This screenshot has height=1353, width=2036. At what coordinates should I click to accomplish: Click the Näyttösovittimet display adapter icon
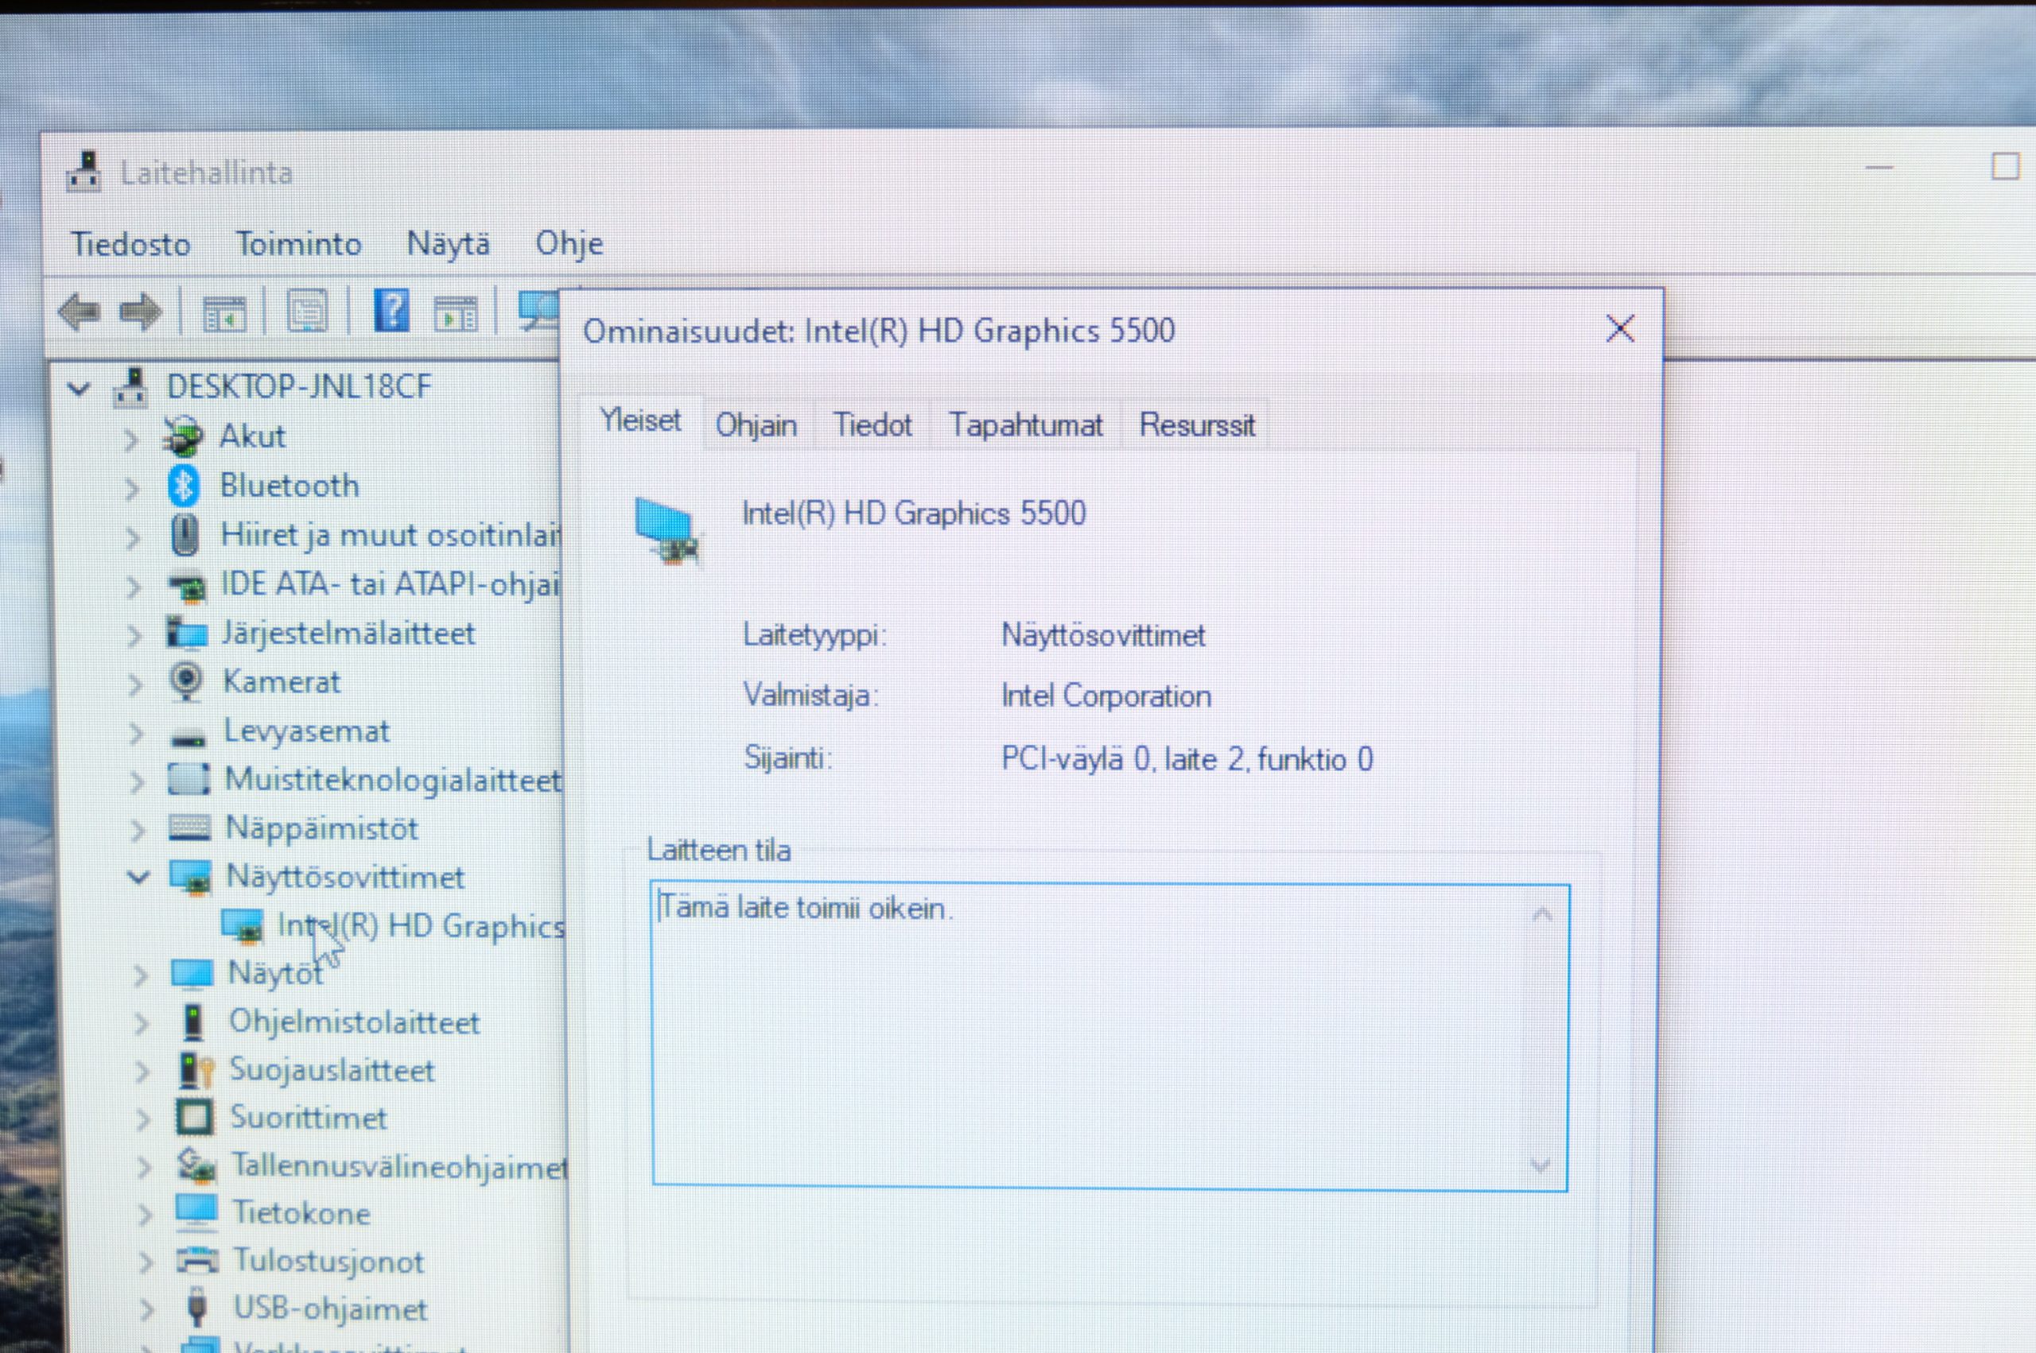(x=191, y=878)
